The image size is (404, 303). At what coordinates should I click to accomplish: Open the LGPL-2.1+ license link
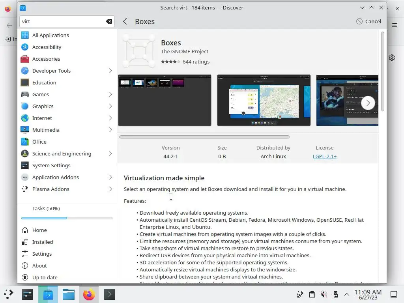click(x=324, y=156)
